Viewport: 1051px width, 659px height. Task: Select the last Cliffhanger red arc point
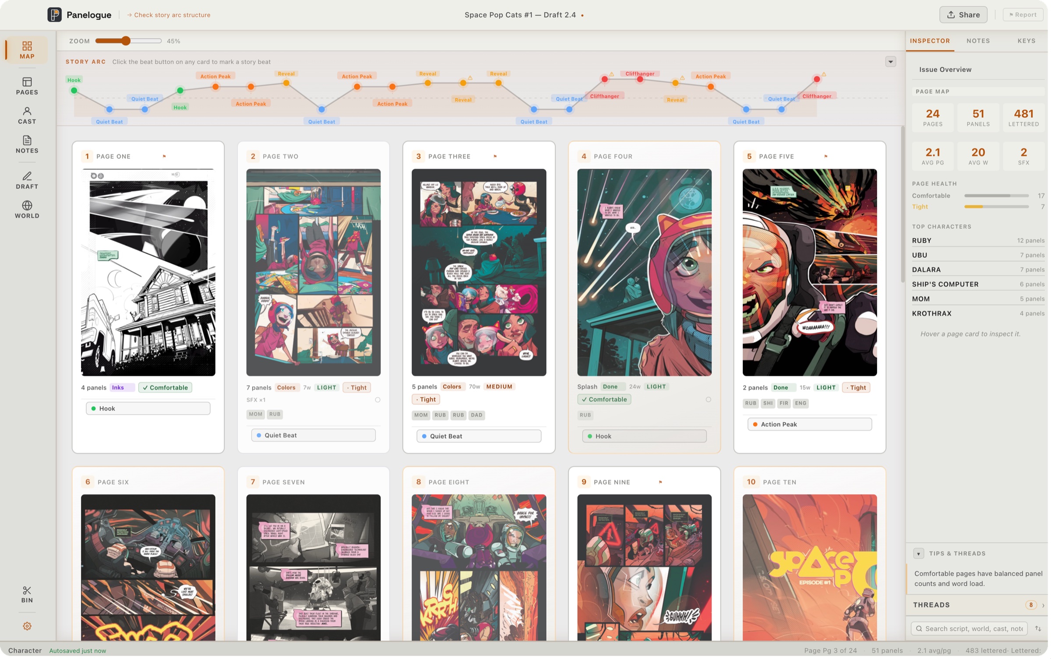pos(819,80)
